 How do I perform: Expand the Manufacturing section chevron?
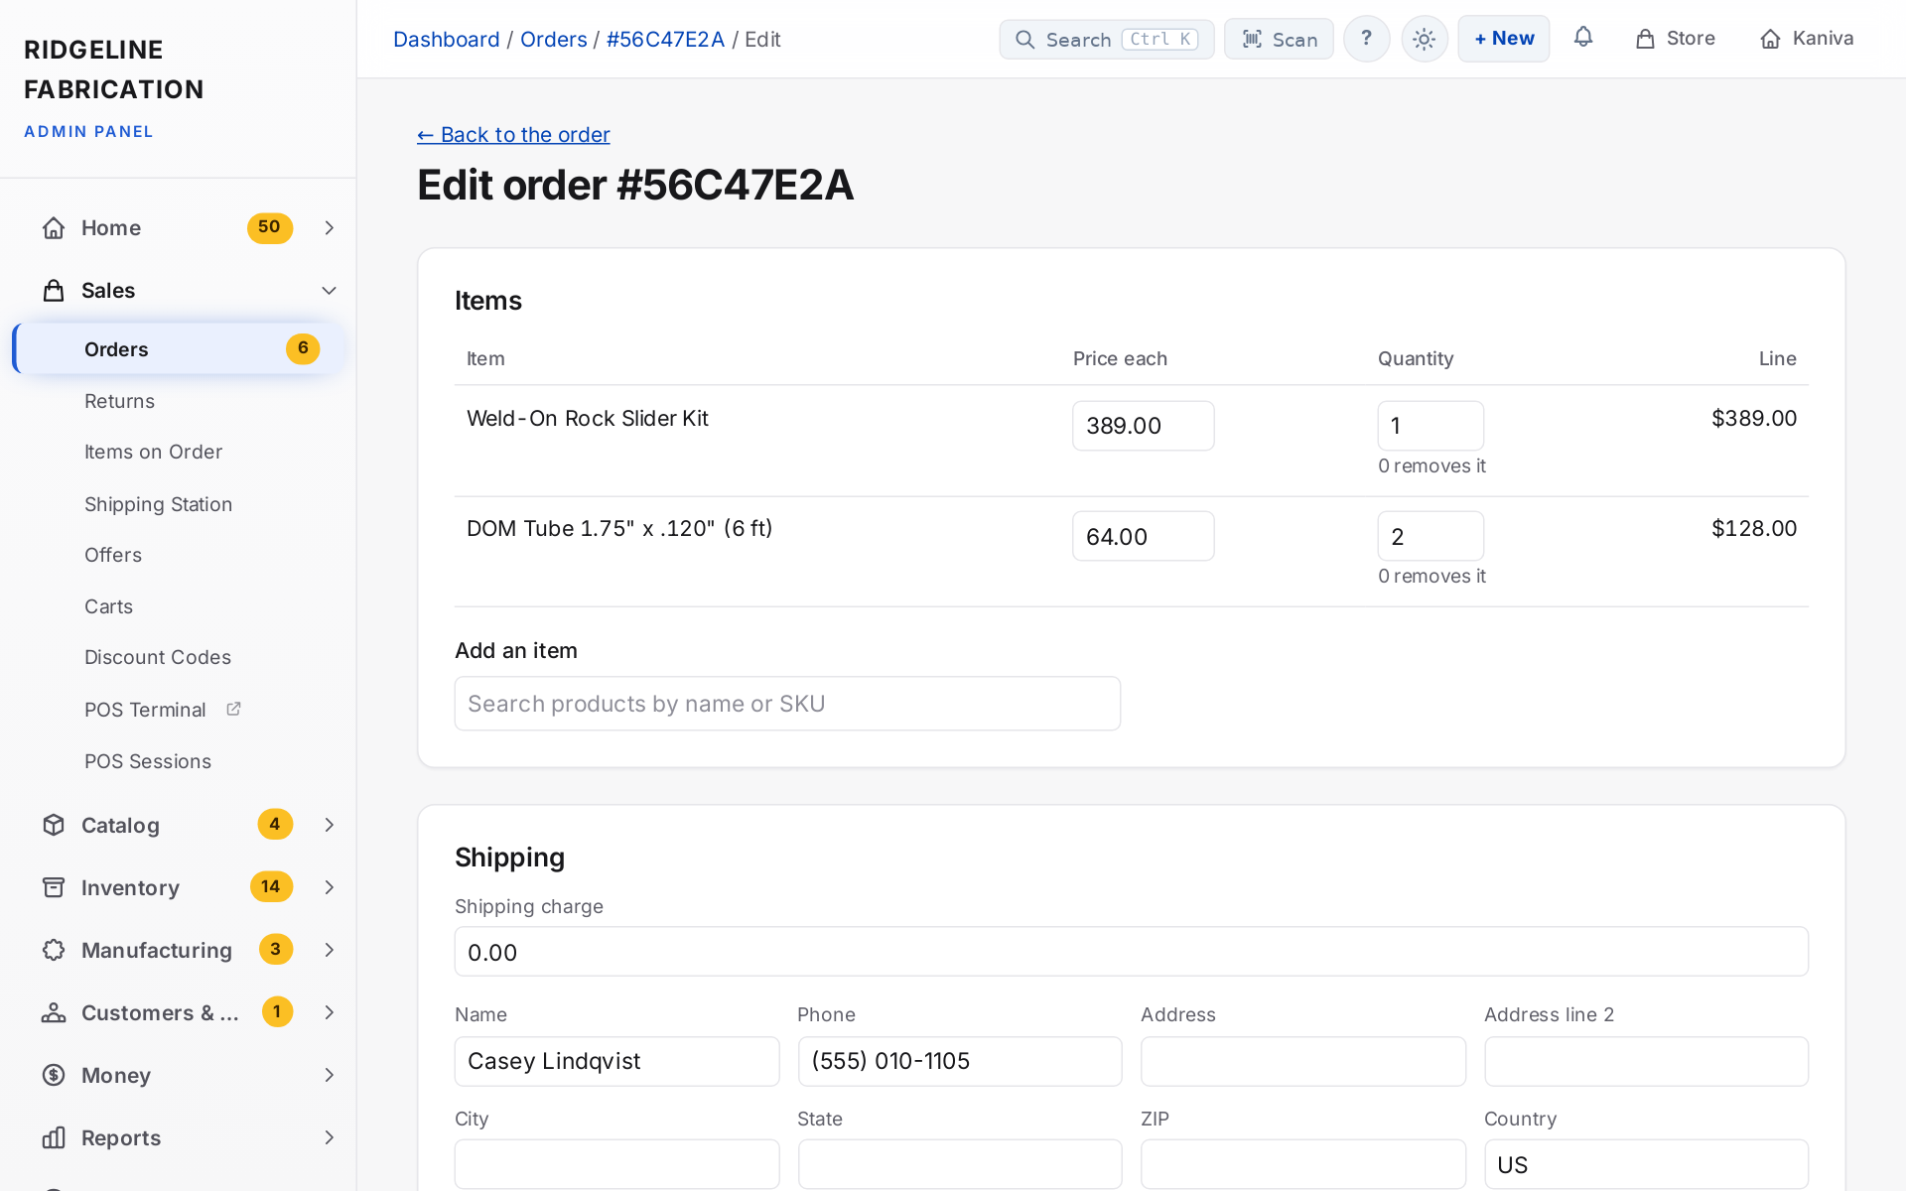coord(329,950)
